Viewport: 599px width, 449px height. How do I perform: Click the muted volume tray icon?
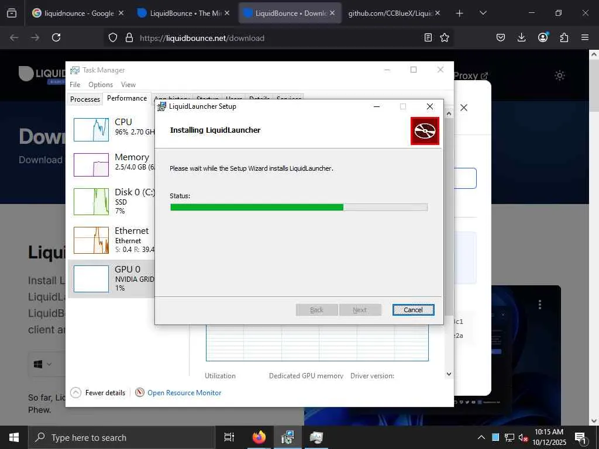coord(523,437)
